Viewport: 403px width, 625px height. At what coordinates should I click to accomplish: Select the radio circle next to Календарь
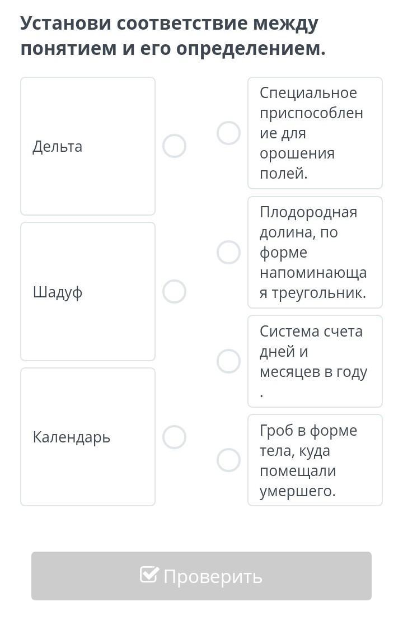pyautogui.click(x=174, y=437)
